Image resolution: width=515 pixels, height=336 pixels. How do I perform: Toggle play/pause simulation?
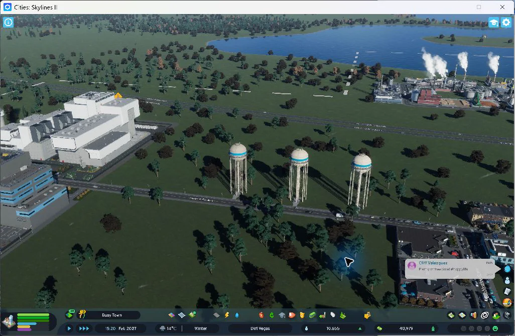pos(69,328)
